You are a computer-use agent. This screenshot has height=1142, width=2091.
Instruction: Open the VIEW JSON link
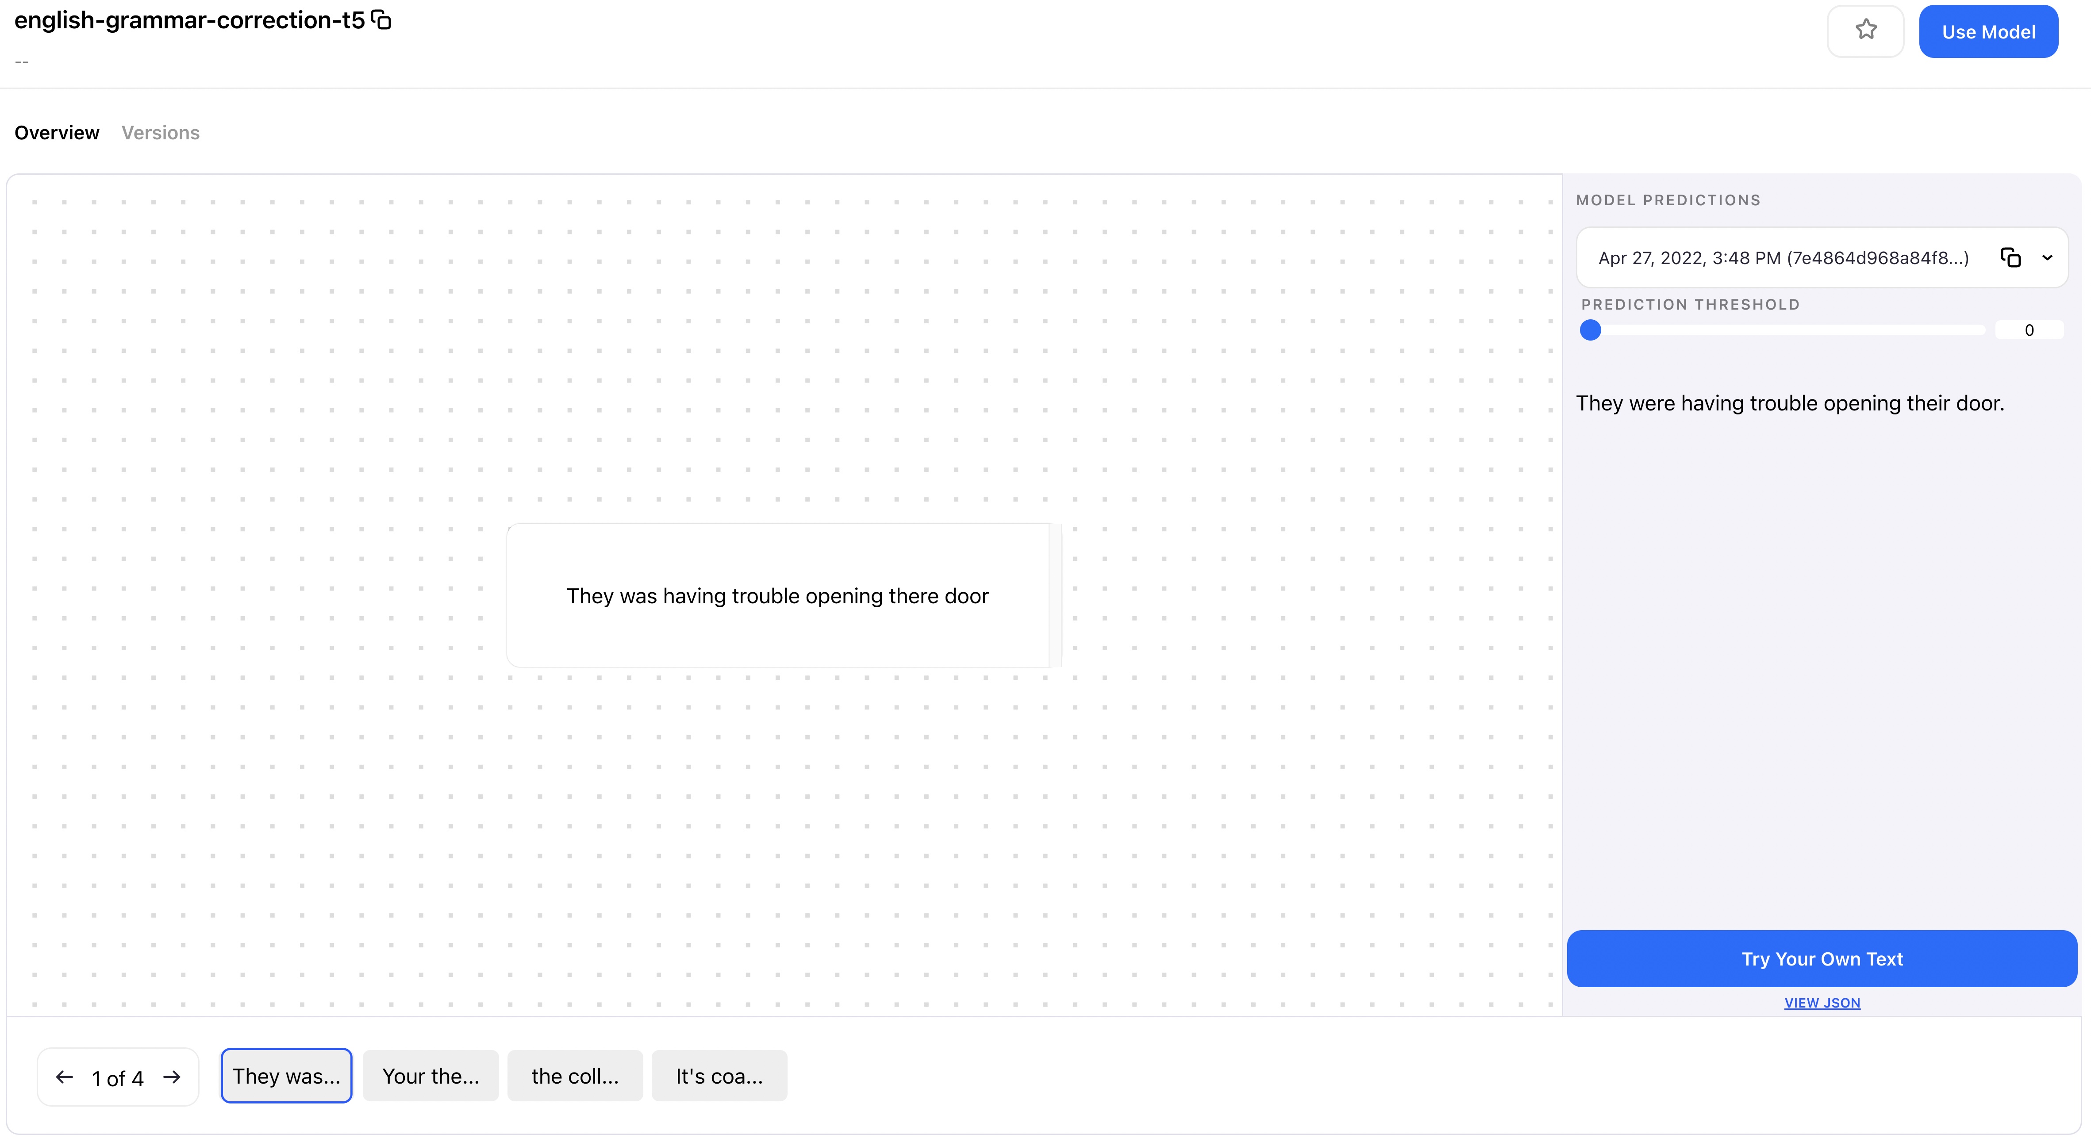[x=1822, y=1003]
